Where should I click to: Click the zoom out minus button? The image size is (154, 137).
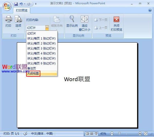coord(112,134)
